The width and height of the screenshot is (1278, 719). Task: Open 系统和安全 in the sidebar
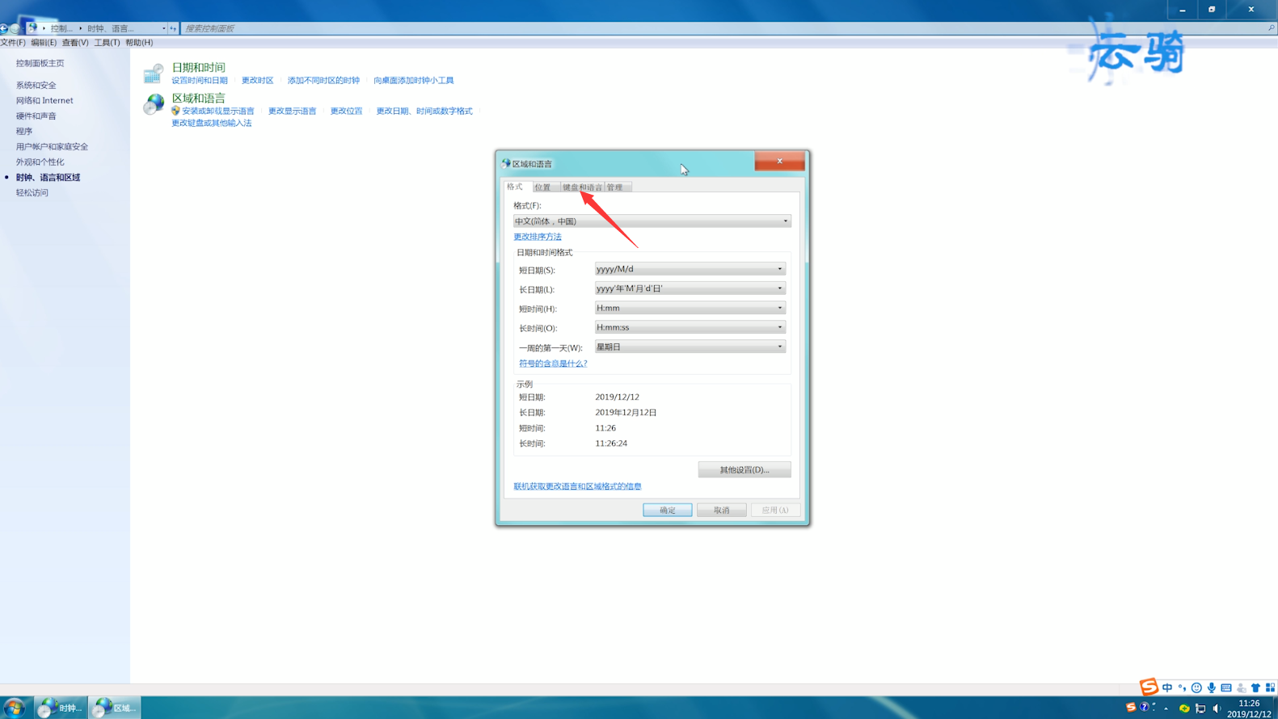[36, 85]
